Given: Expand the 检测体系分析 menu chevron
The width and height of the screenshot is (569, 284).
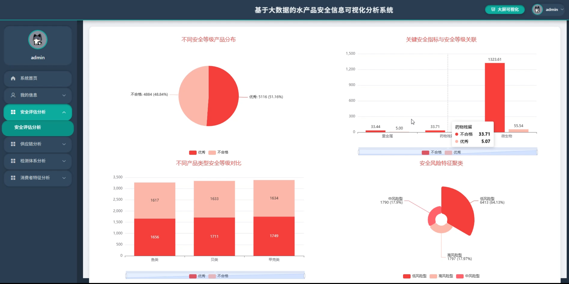Looking at the screenshot, I should click(64, 161).
